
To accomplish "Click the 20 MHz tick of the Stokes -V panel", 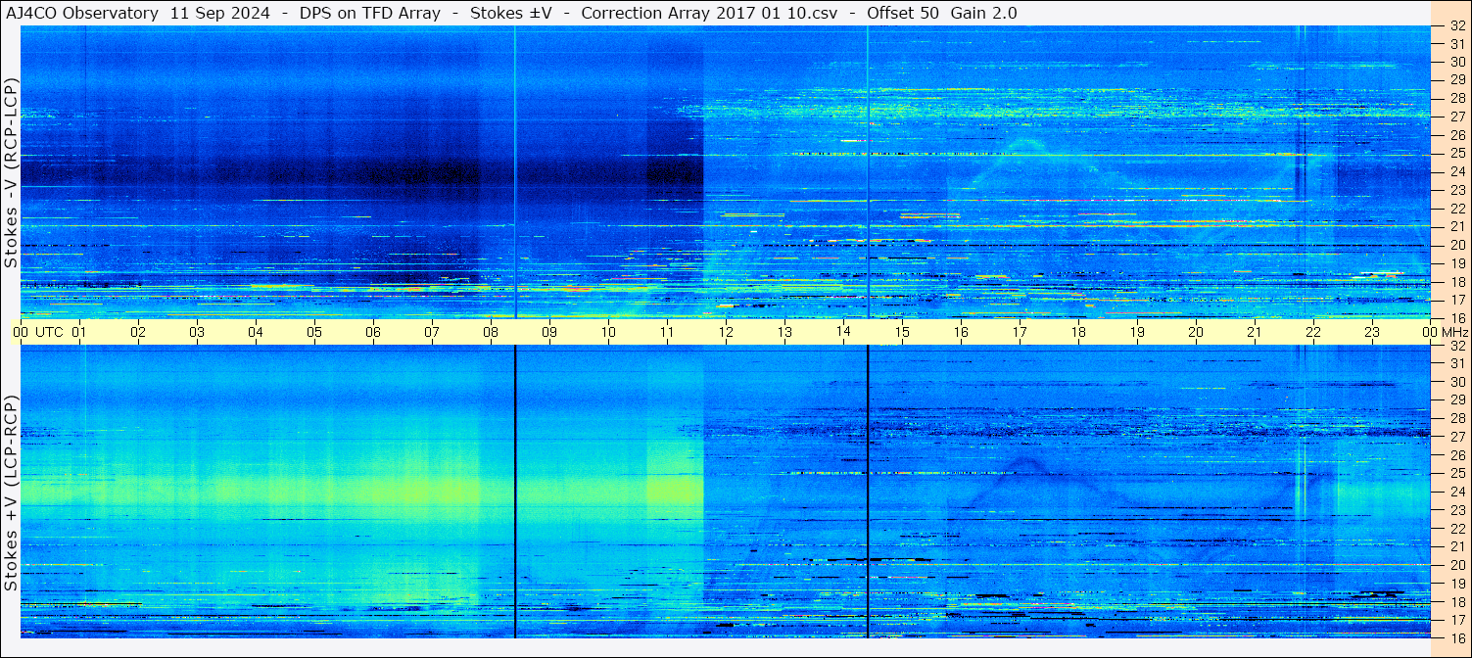I will (1456, 245).
